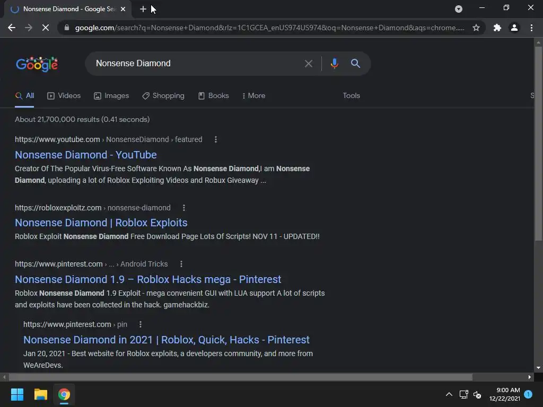Open the Nonsense Diamond | Roblox Exploits link
The image size is (543, 407).
[101, 223]
